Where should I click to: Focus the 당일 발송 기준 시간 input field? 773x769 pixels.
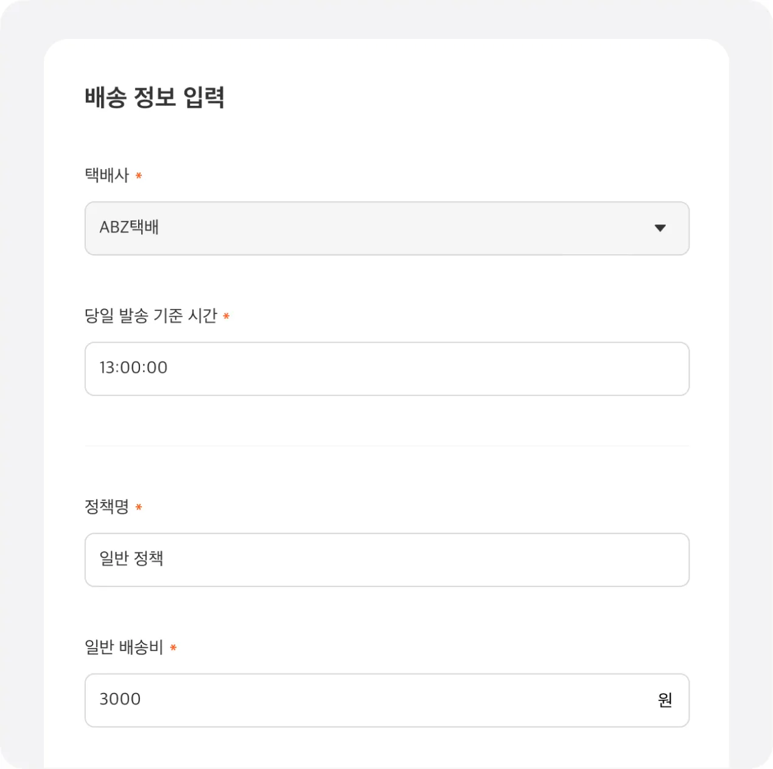click(386, 369)
